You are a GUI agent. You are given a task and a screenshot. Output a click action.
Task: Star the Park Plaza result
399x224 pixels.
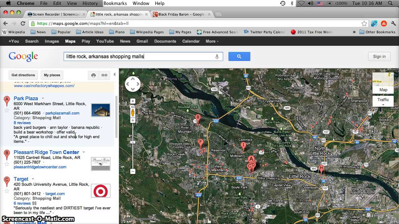pyautogui.click(x=7, y=110)
